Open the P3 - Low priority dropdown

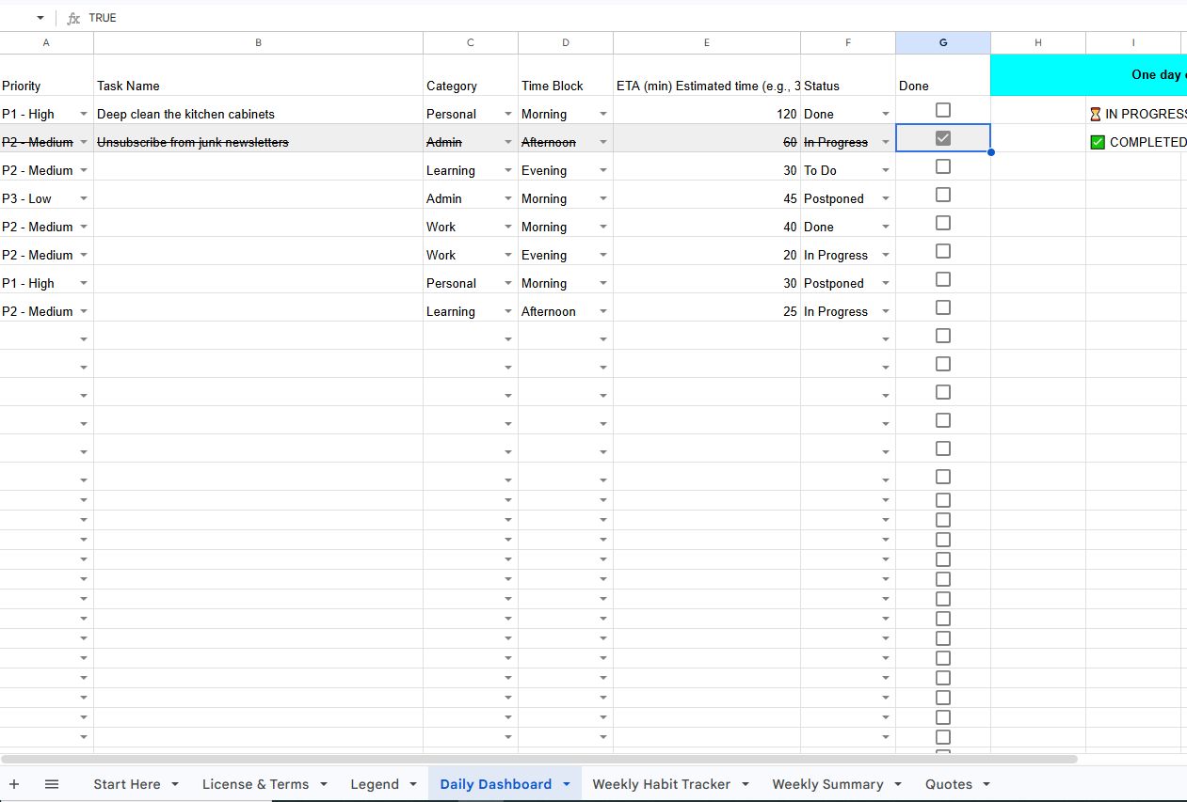click(84, 198)
